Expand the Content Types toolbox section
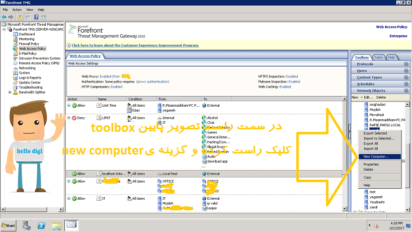Viewport: 412px width, 232px height. coord(406,77)
